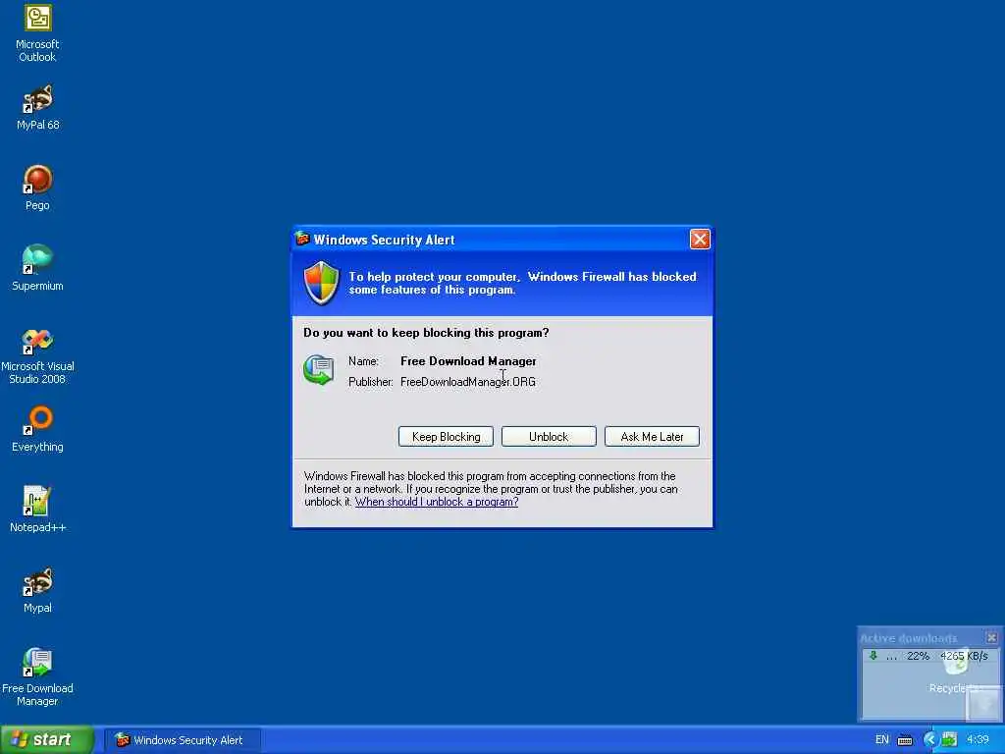Open the Microsoft Outlook desktop icon

coord(37,33)
